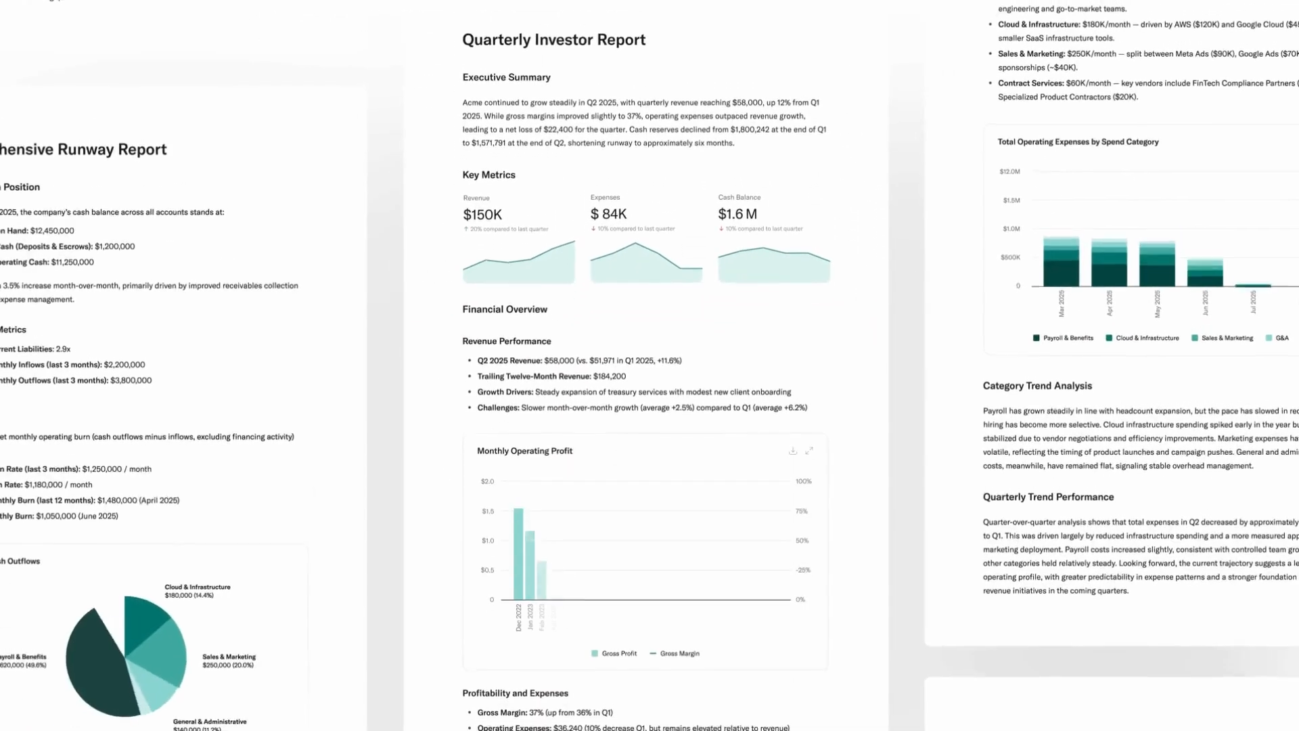Select the Mar 2025 stacked expense bar
The height and width of the screenshot is (731, 1299).
click(x=1061, y=263)
